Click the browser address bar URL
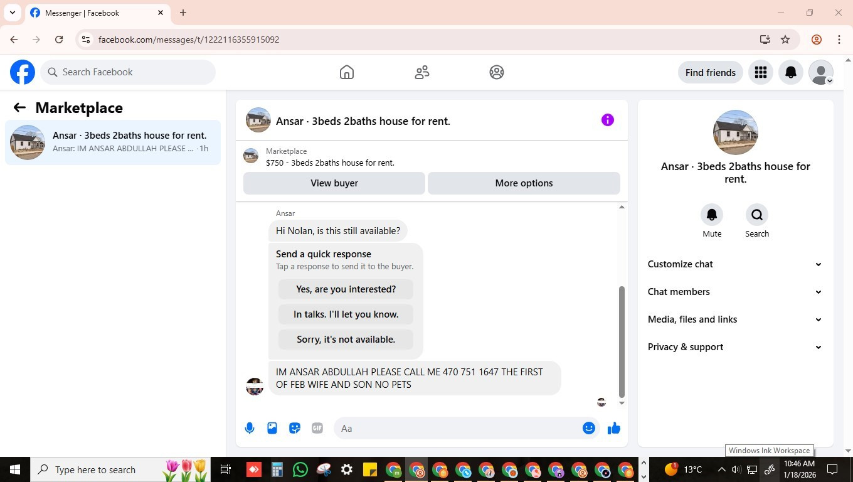 [x=189, y=40]
